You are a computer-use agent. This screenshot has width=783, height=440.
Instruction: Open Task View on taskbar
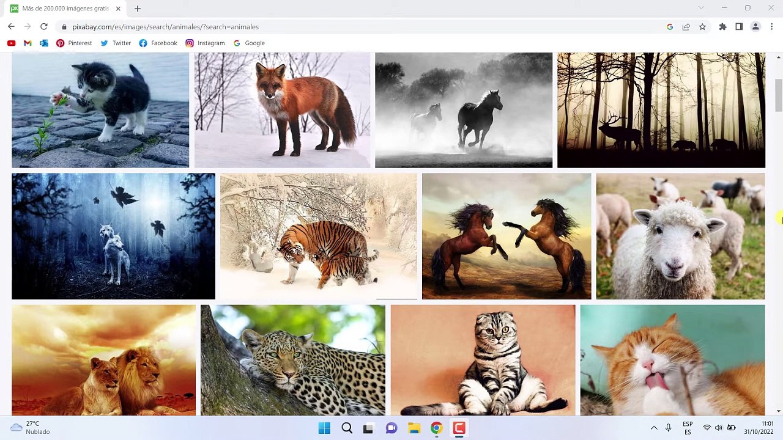[x=368, y=428]
